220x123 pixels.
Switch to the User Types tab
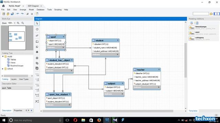pyautogui.click(x=24, y=79)
